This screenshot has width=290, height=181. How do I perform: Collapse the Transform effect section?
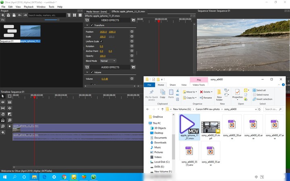87,25
